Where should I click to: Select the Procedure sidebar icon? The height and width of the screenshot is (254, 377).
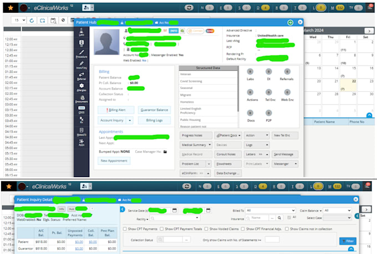coord(81,54)
